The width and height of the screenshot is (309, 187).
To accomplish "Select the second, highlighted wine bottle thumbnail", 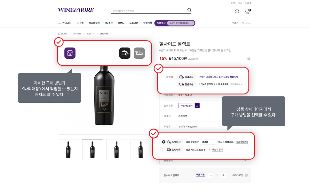I will pyautogui.click(x=92, y=150).
